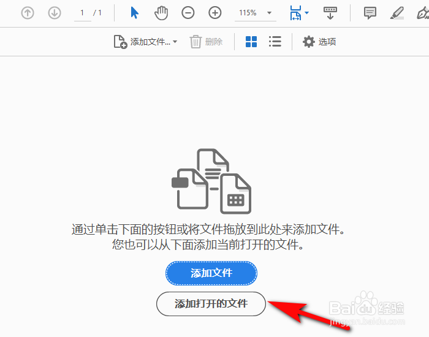Click the blue 添加文件 button
Screen dimensions: 429x337
[211, 273]
